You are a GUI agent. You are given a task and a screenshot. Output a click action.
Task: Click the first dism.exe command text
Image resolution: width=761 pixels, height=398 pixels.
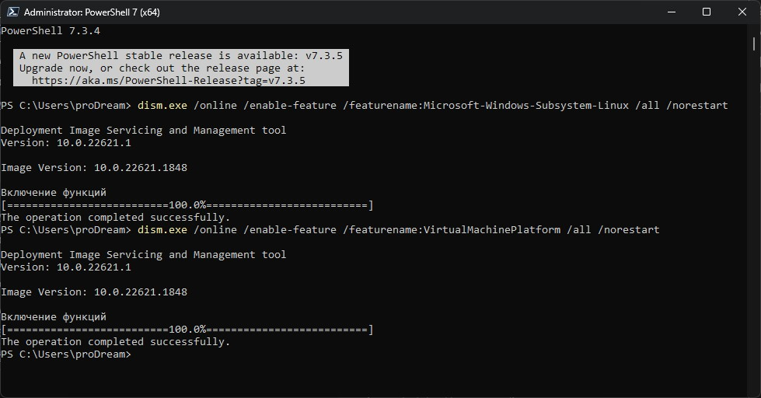pyautogui.click(x=162, y=105)
